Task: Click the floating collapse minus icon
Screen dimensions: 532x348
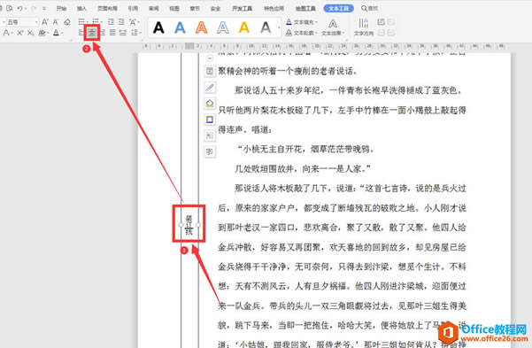Action: tap(210, 58)
